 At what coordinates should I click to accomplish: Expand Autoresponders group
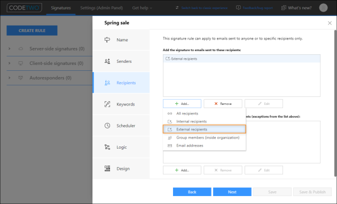coord(9,78)
